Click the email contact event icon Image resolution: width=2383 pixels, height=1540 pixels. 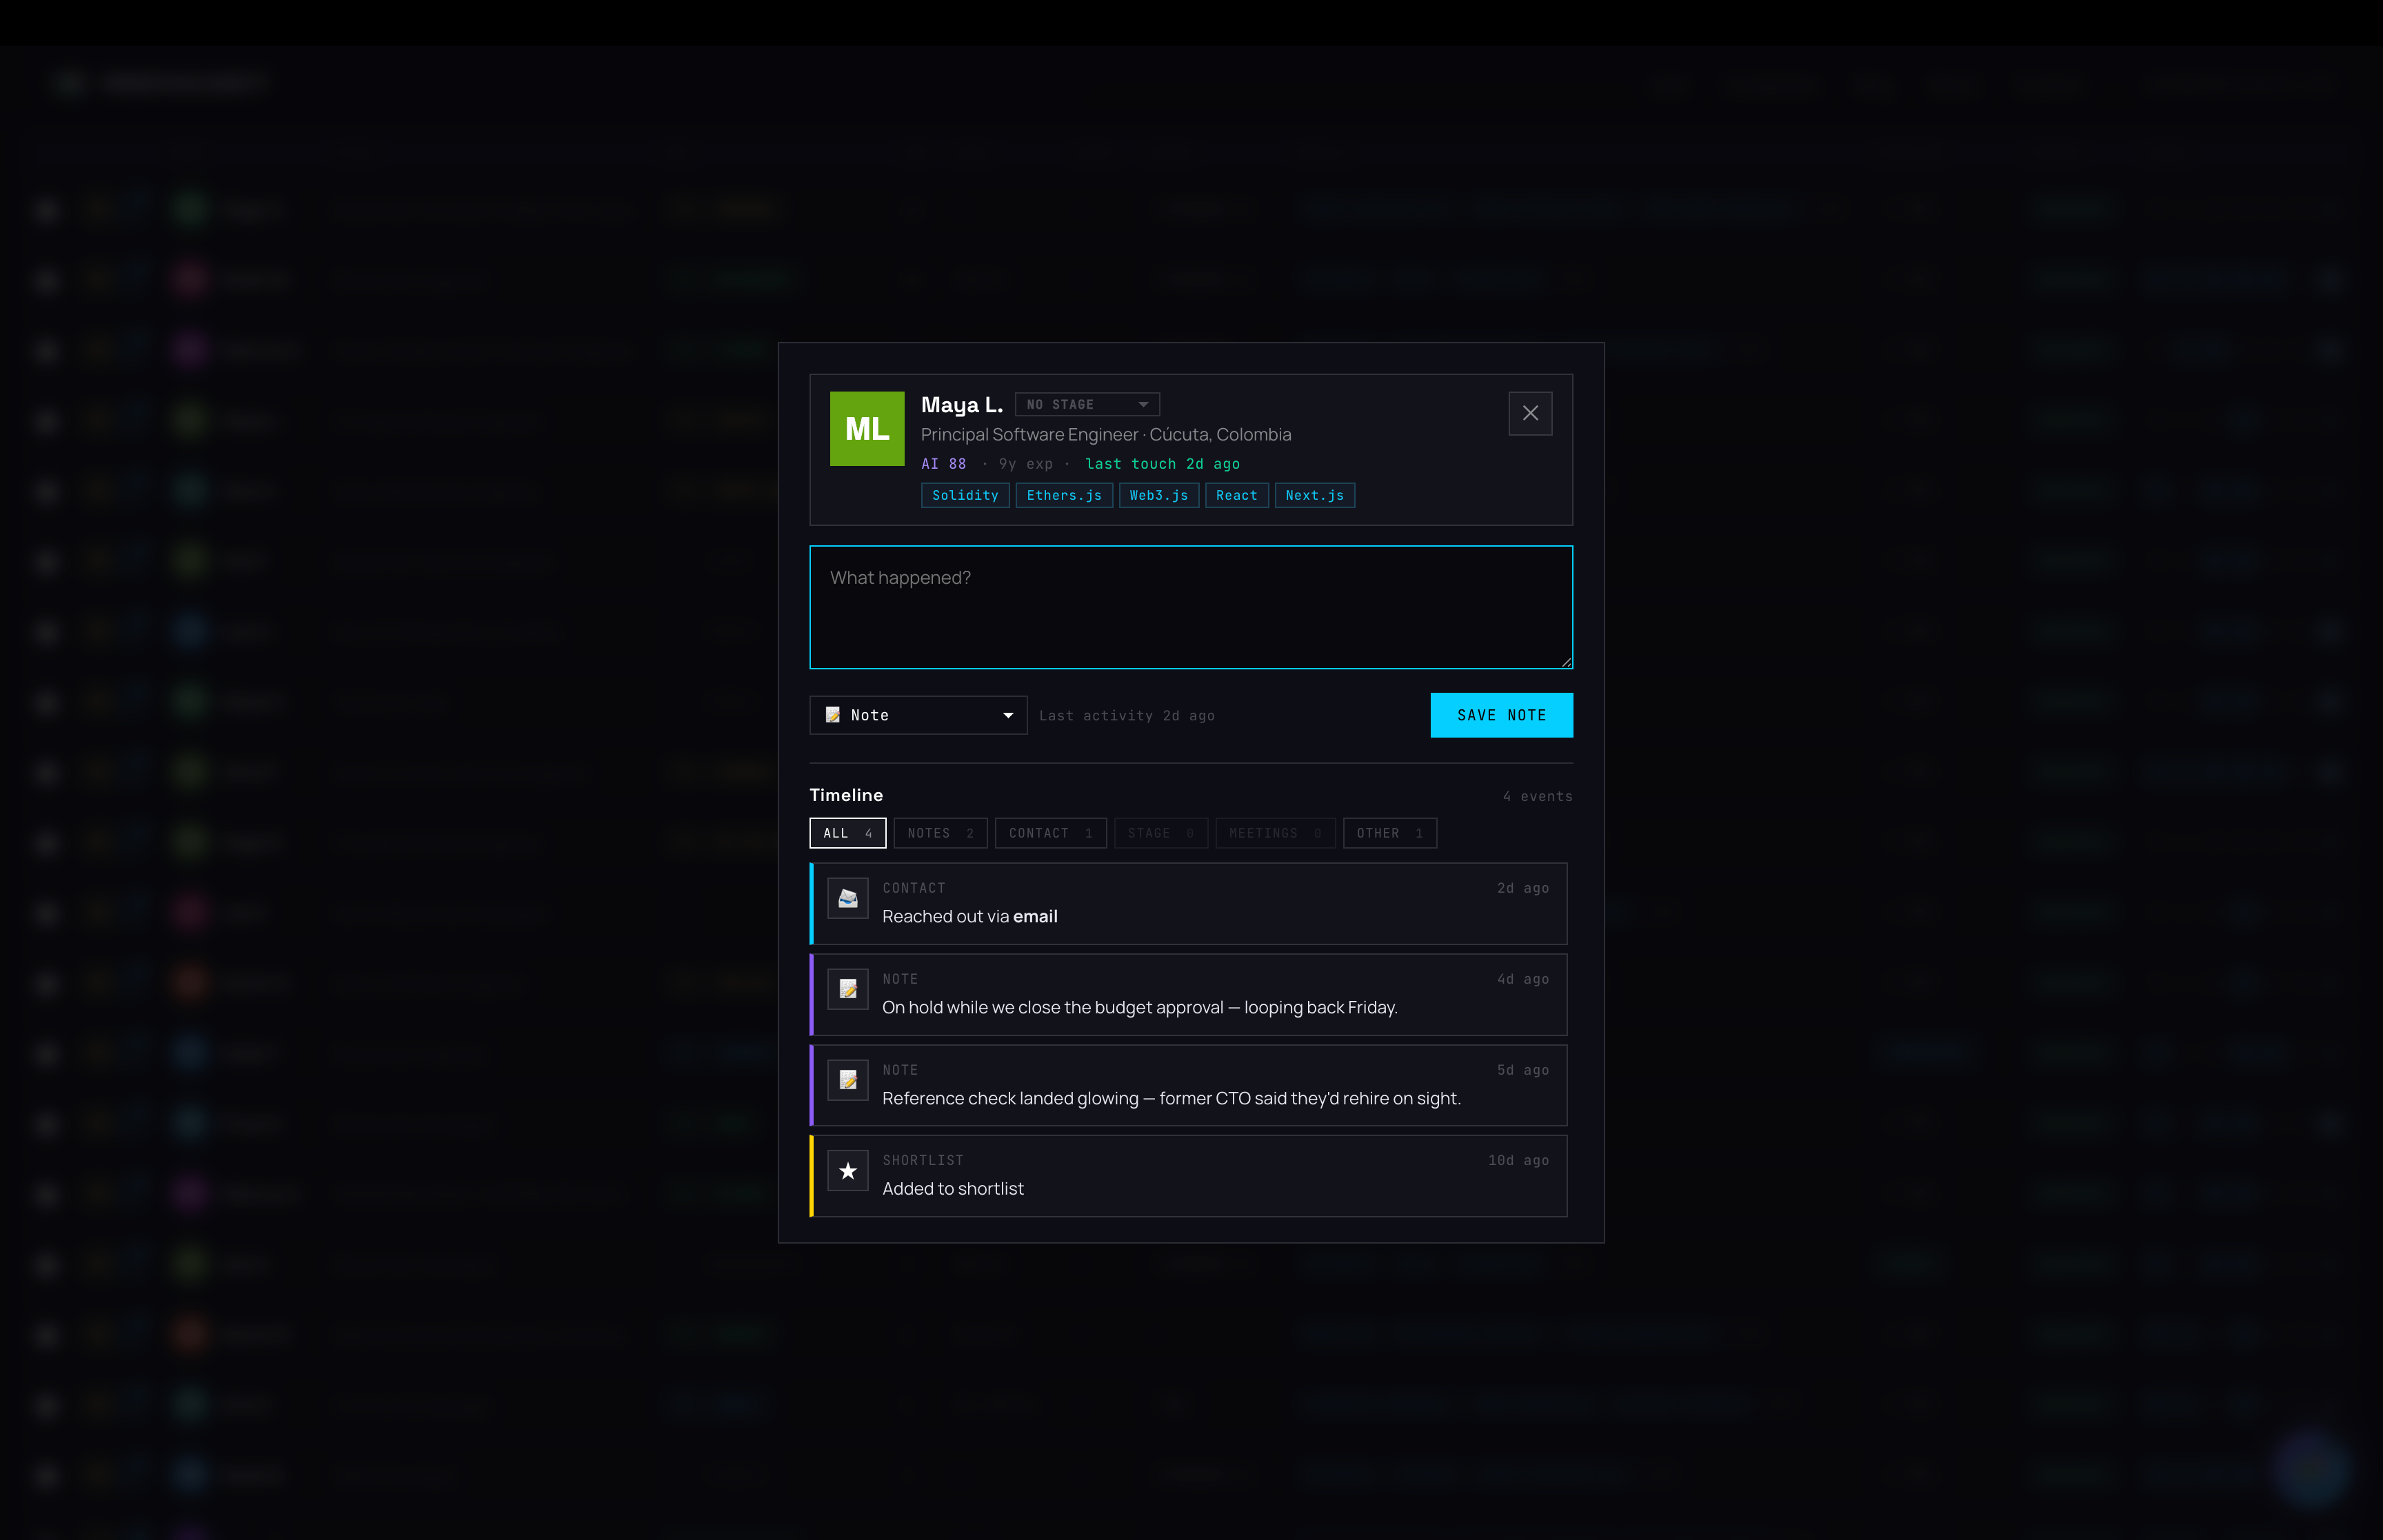(x=848, y=898)
